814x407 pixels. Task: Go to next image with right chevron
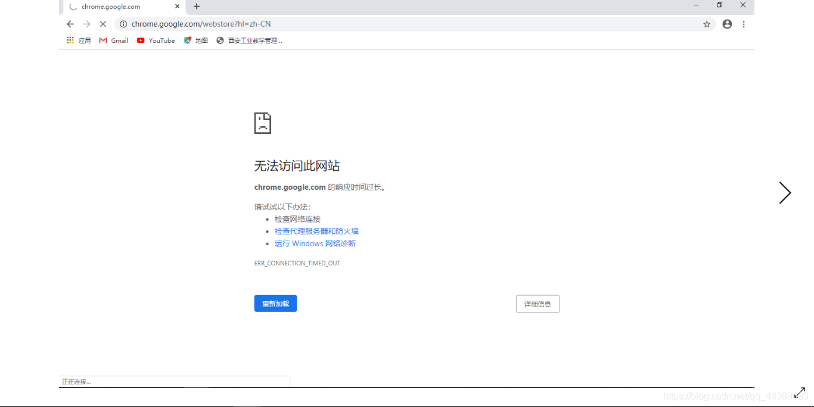[785, 193]
